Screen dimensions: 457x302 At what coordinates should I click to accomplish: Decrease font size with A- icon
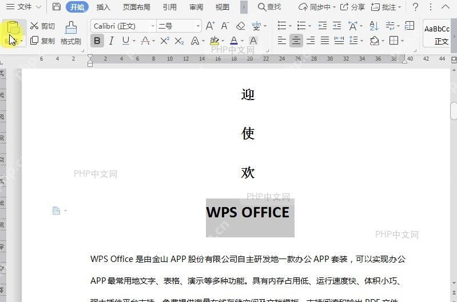[225, 26]
